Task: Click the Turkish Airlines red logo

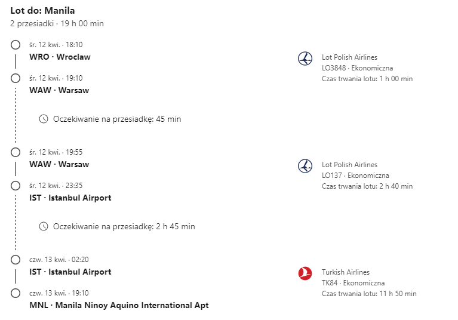Action: 305,273
